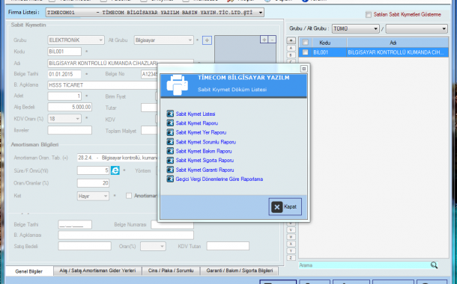Open Geçici Vergi Dönemlerine Göre Raporlama link
Viewport: 457px width, 284px height.
[x=220, y=179]
